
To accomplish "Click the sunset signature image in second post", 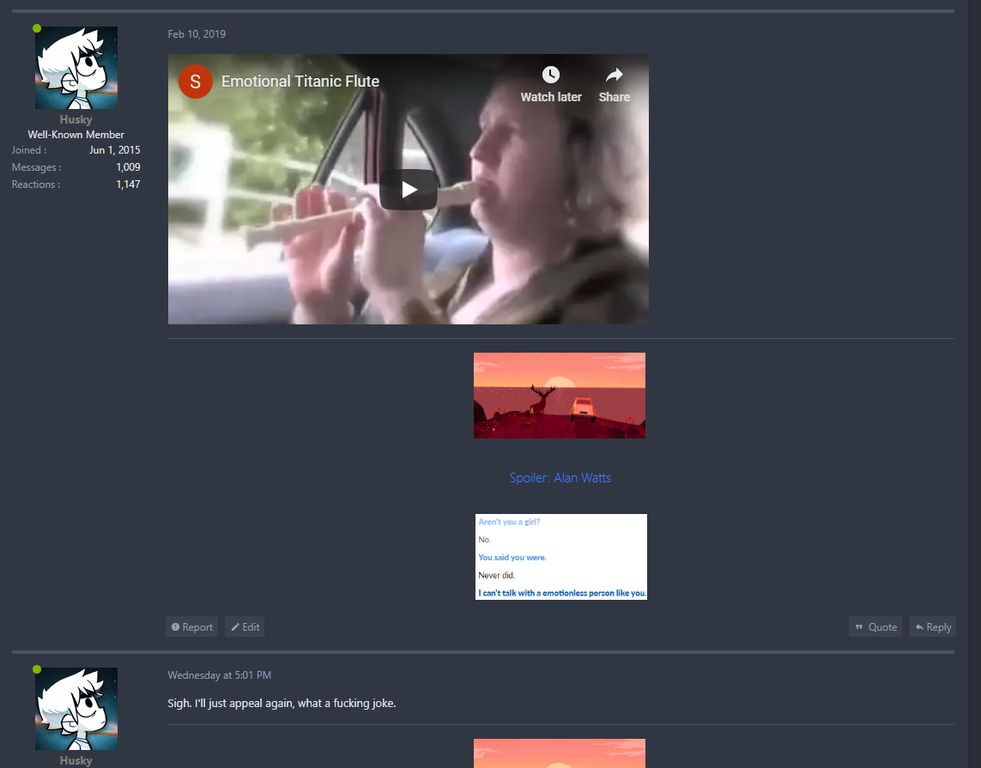I will pyautogui.click(x=560, y=753).
